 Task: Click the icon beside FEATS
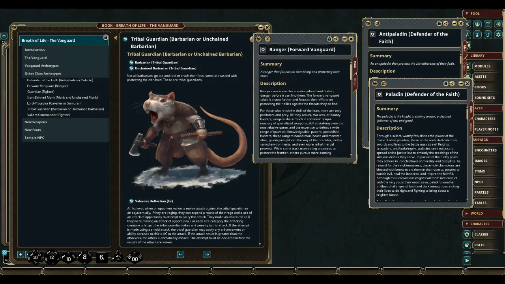[467, 245]
